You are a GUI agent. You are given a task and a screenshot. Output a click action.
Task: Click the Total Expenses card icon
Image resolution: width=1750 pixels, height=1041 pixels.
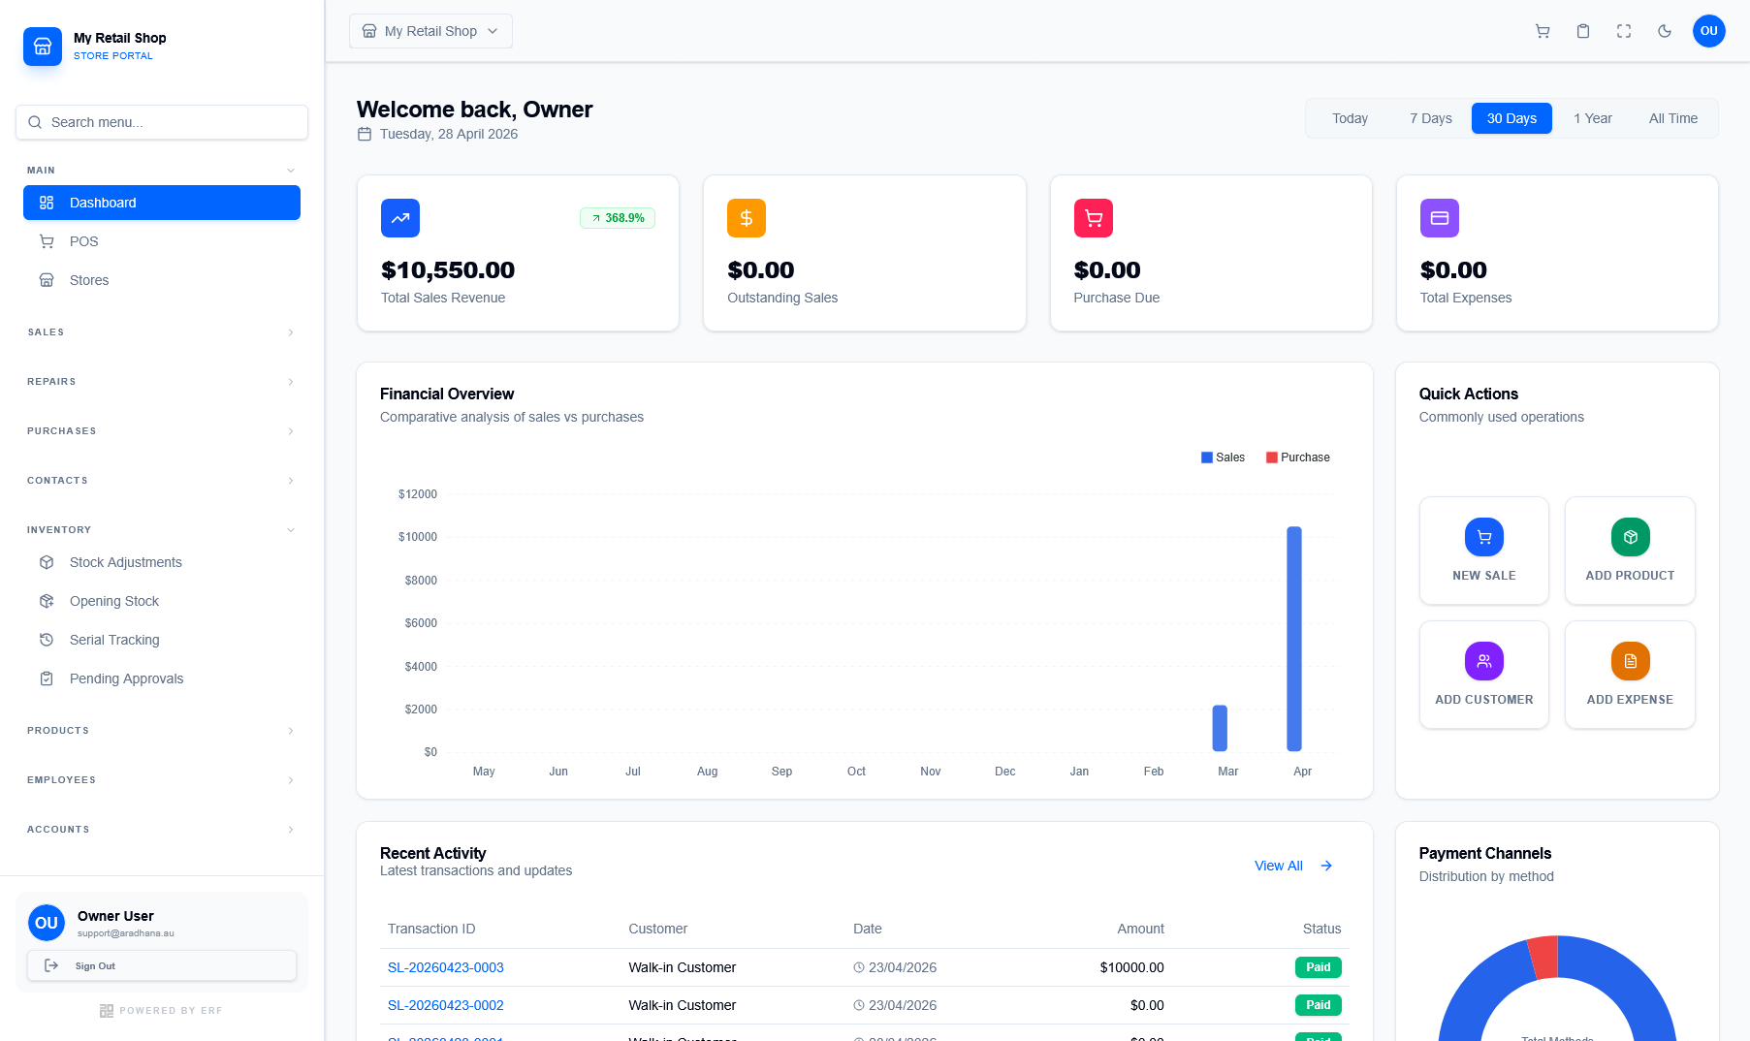point(1440,218)
